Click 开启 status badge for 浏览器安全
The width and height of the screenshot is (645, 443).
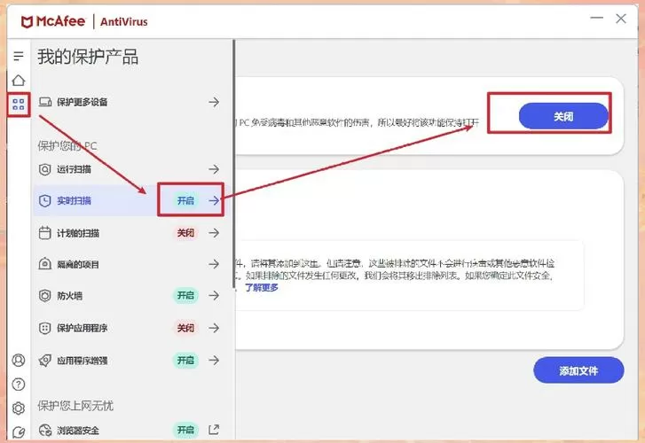coord(185,430)
